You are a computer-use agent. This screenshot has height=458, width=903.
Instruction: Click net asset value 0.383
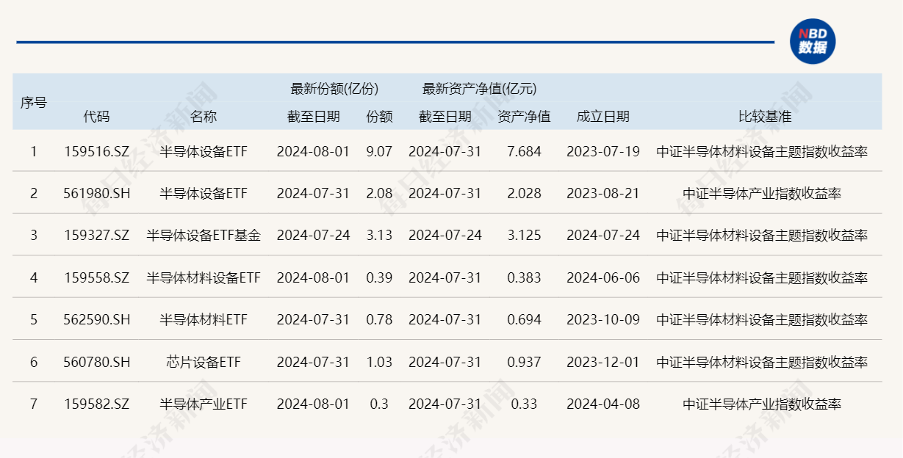[524, 277]
